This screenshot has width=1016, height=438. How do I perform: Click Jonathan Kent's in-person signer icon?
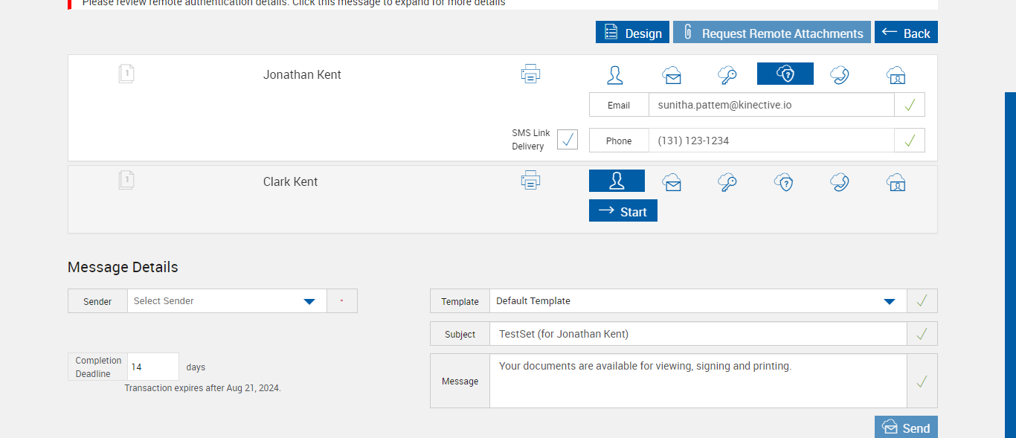coord(615,74)
